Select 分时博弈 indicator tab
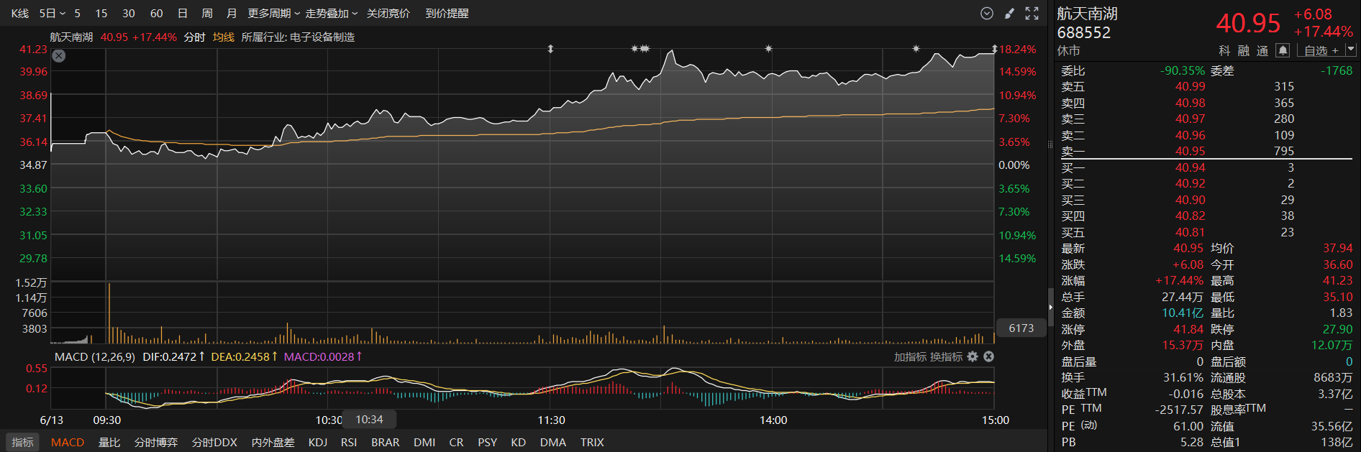The width and height of the screenshot is (1361, 452). pyautogui.click(x=156, y=443)
